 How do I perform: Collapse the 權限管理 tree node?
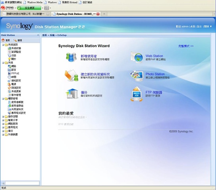[3, 99]
